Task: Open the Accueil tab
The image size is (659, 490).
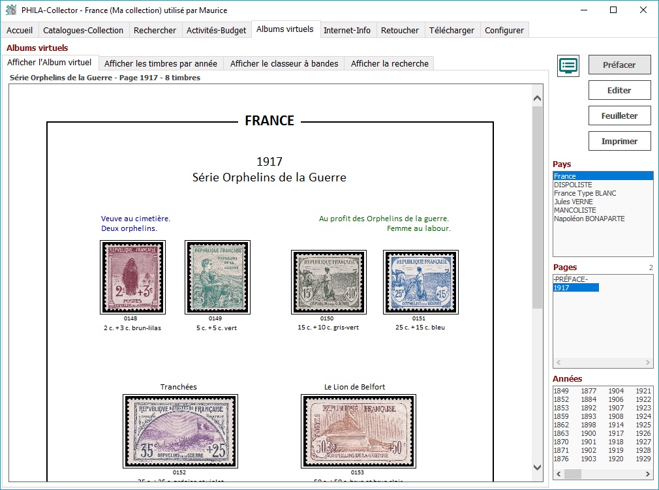Action: click(x=20, y=30)
